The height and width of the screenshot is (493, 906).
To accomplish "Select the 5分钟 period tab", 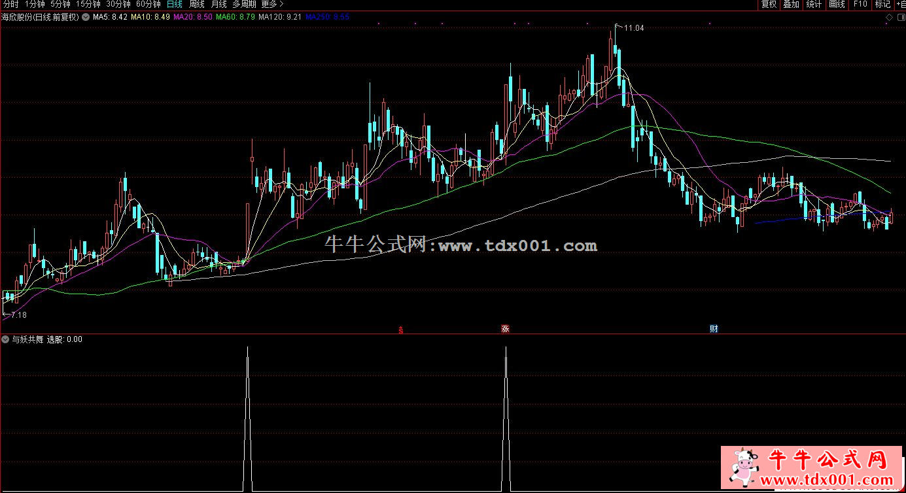I will [x=60, y=4].
